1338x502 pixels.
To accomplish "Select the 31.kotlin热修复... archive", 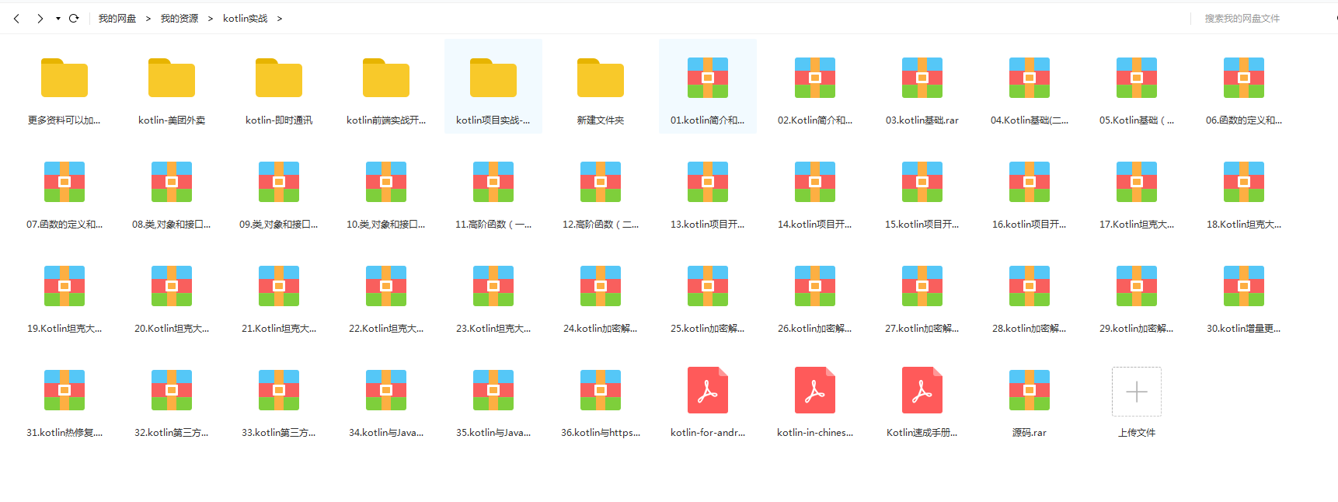I will click(64, 390).
